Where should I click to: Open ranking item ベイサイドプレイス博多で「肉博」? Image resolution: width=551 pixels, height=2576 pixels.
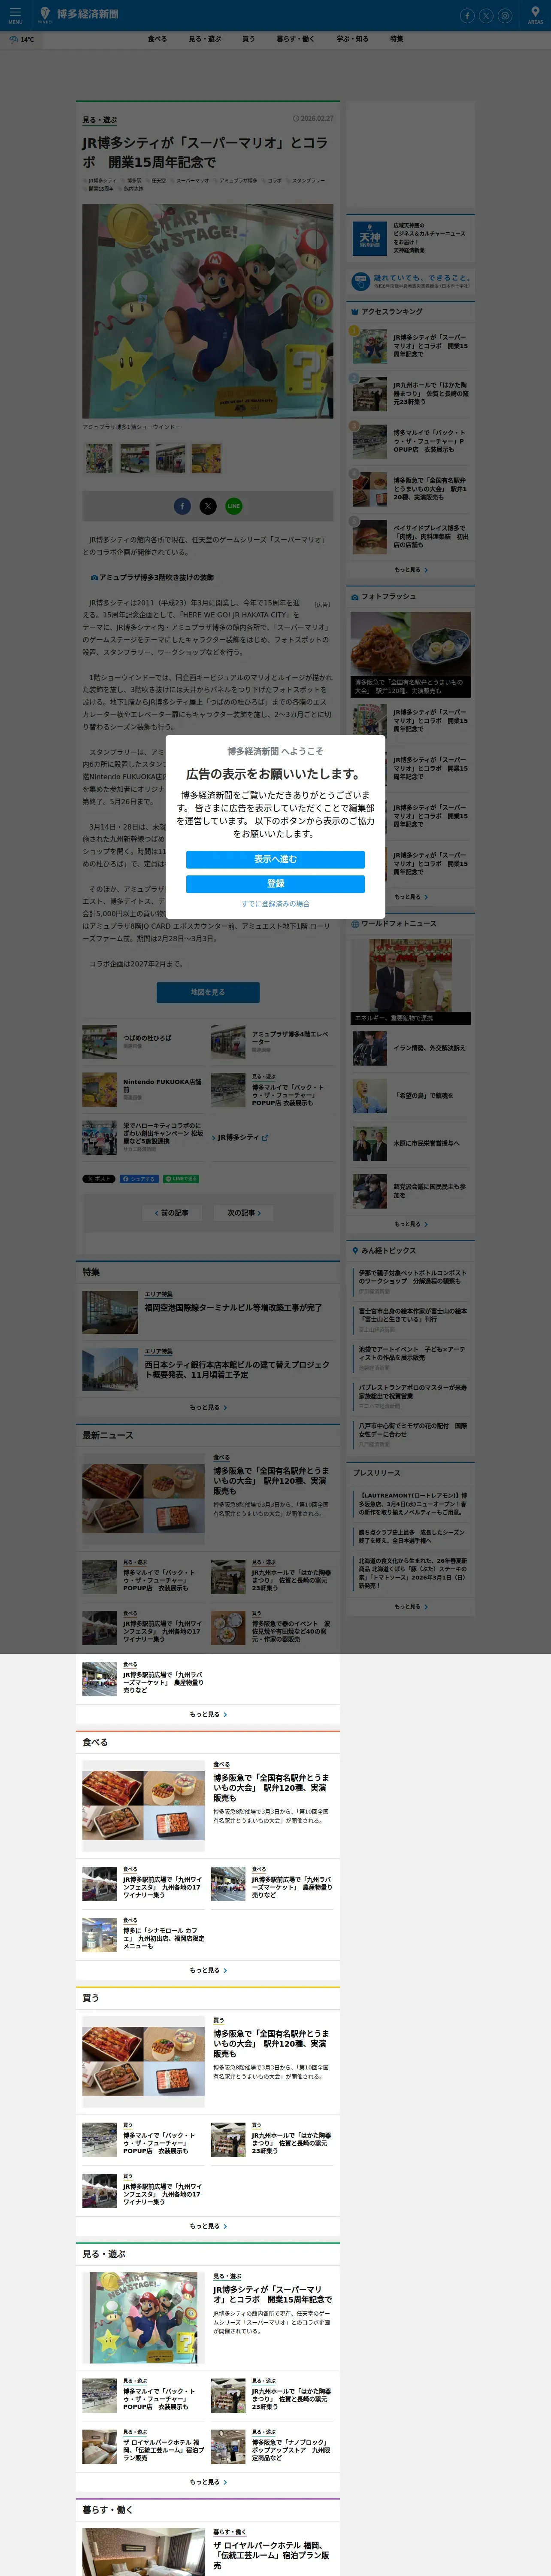click(411, 537)
